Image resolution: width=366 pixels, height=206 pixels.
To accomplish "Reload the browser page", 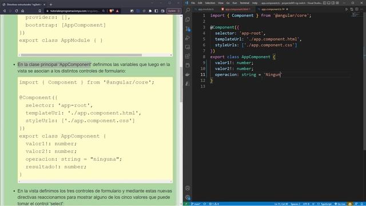I will click(17, 11).
